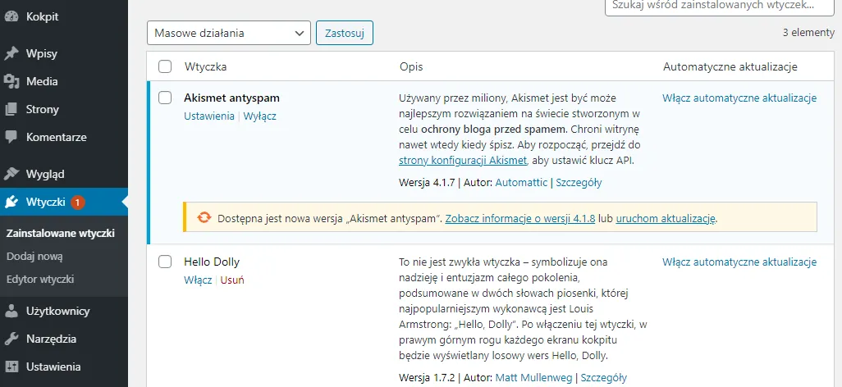Enable automatic updates for Hello Dolly

pos(739,262)
